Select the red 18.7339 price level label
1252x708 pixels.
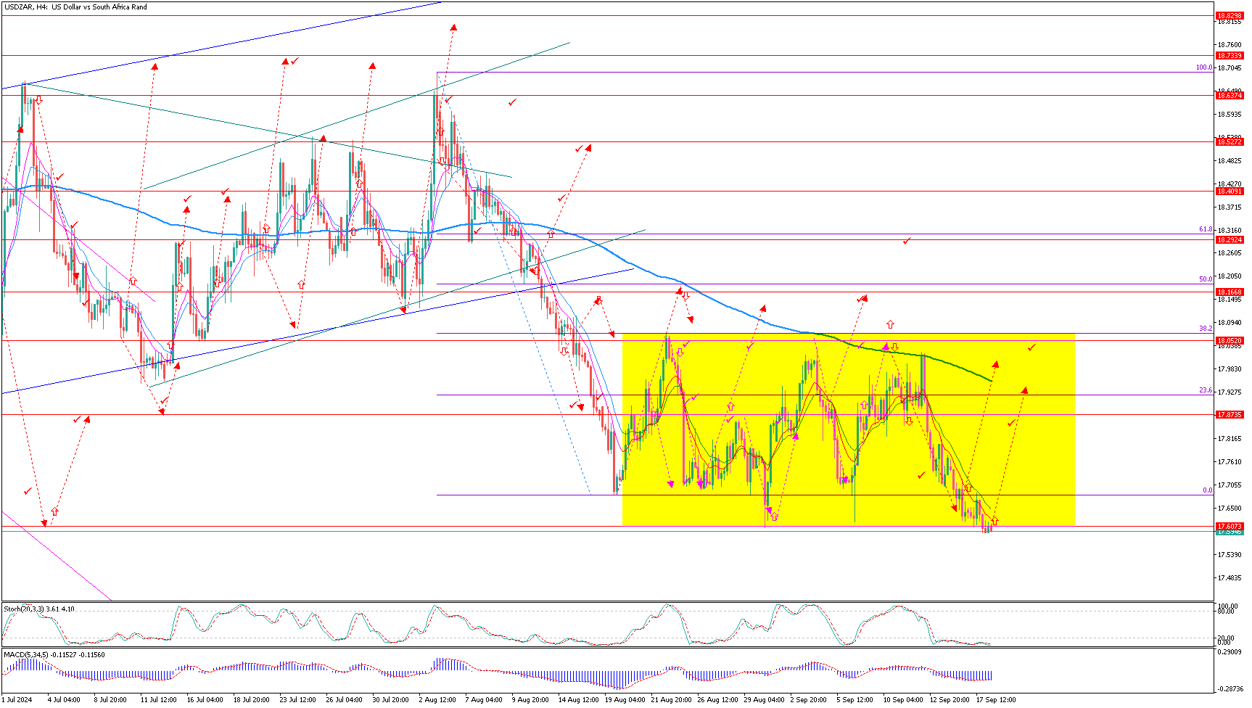[x=1230, y=55]
